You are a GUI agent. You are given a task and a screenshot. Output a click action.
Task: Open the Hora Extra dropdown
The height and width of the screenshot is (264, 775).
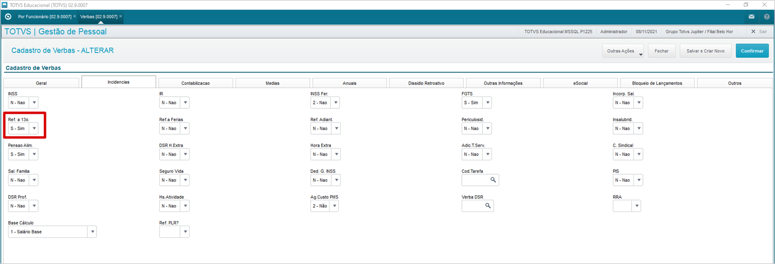coord(325,154)
